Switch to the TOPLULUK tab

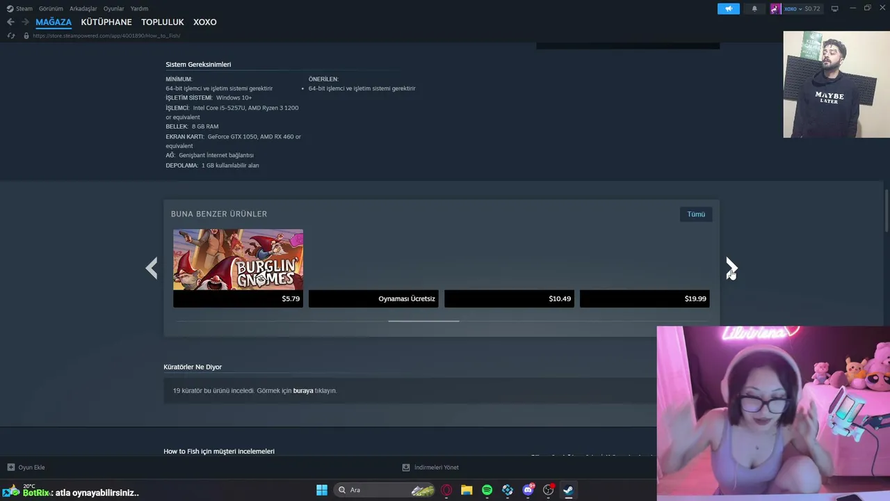click(163, 22)
